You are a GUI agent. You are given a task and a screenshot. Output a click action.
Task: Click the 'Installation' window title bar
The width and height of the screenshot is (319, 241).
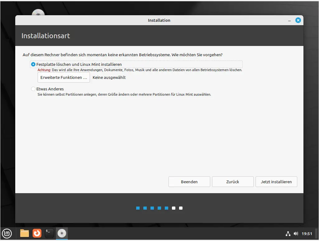(x=159, y=20)
